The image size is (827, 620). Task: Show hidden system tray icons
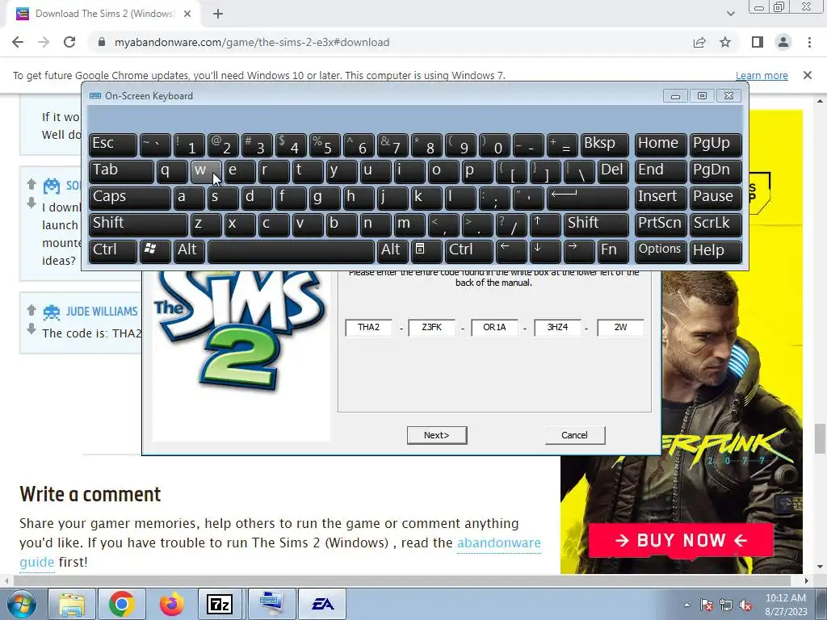686,605
